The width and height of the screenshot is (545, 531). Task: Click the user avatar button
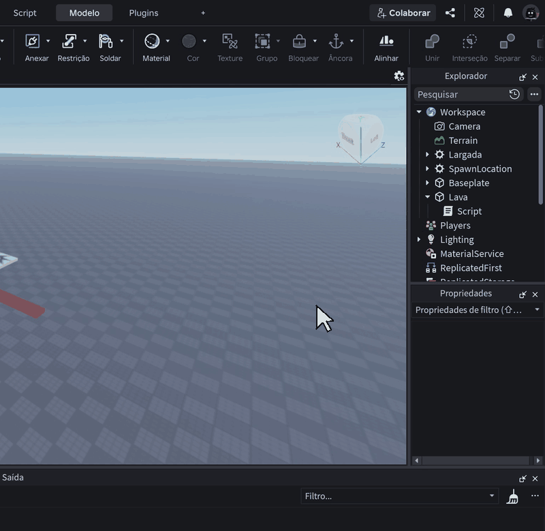pos(531,13)
